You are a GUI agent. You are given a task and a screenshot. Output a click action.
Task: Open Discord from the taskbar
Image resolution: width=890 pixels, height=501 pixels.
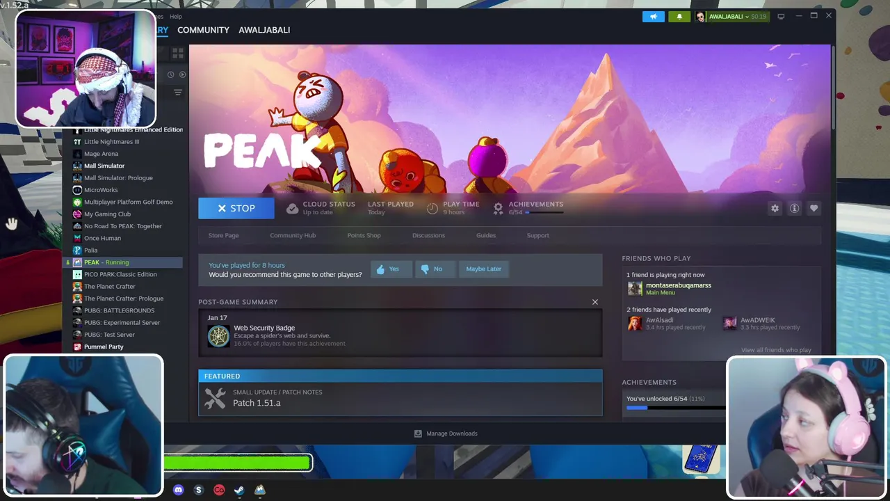pyautogui.click(x=178, y=490)
